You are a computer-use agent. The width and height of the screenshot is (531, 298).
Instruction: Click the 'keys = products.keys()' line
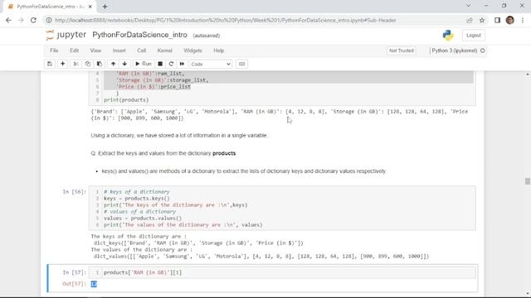click(136, 199)
